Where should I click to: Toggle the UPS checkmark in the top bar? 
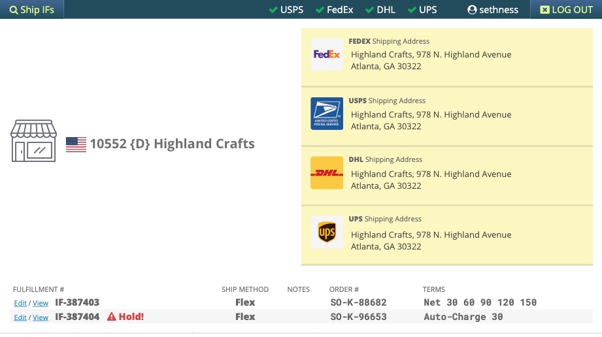(412, 10)
